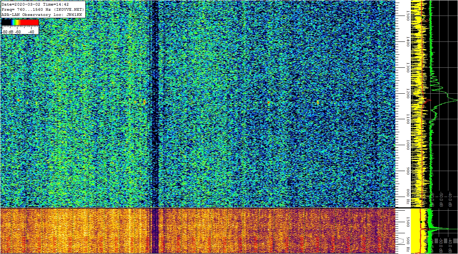Click the 1500 frequency axis label

(x=408, y=15)
